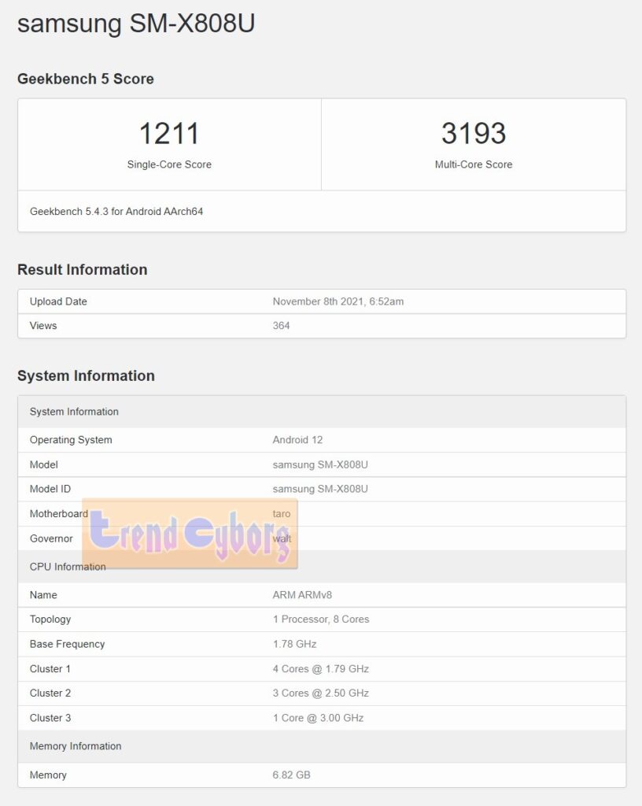Viewport: 642px width, 806px height.
Task: Click the Geekbench 5 Score heading
Action: [x=86, y=79]
